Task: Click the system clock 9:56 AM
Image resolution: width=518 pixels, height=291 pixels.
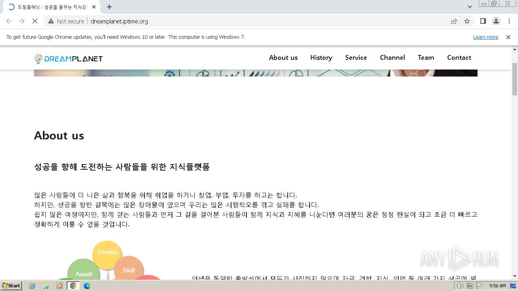Action: (x=497, y=286)
